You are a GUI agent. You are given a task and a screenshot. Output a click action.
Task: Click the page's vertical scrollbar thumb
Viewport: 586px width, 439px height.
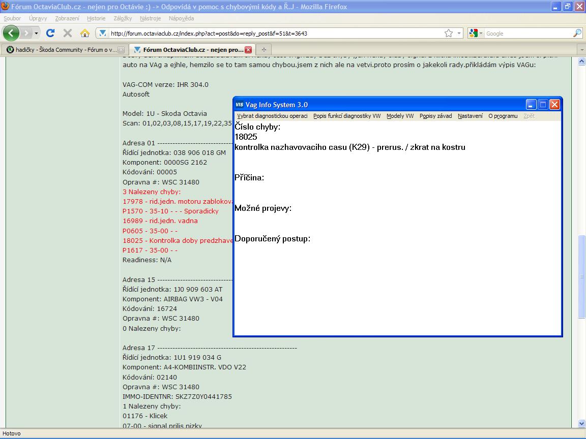pos(581,277)
